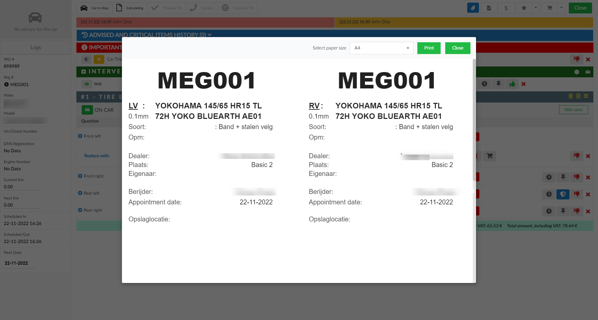The height and width of the screenshot is (320, 598).
Task: Click the Next Date field 22-11-2022
Action: coord(20,263)
